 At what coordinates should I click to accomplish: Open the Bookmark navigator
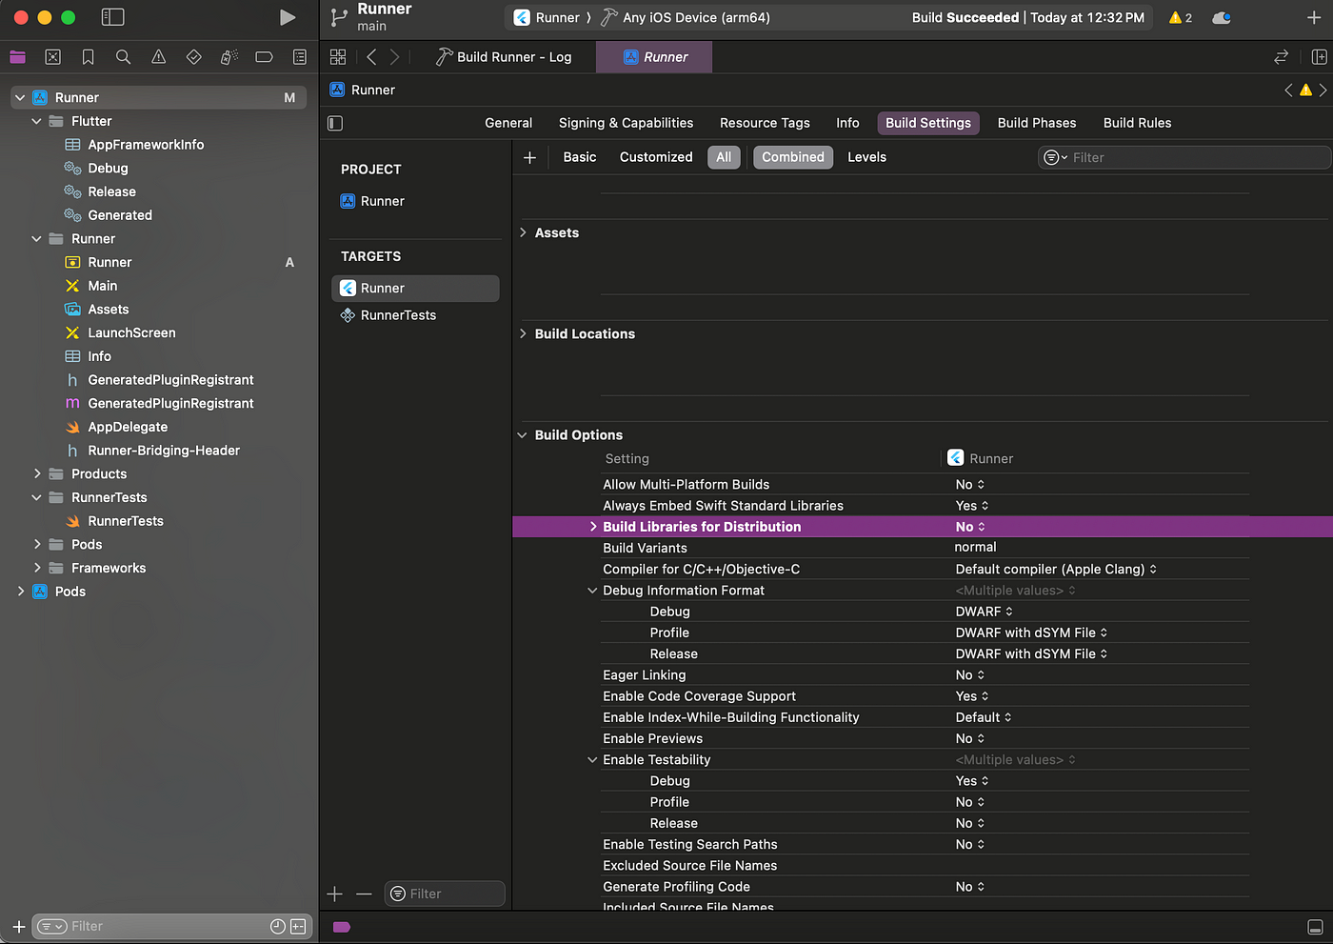point(88,57)
